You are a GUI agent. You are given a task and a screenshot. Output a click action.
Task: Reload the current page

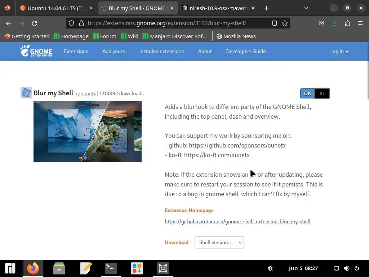click(35, 23)
